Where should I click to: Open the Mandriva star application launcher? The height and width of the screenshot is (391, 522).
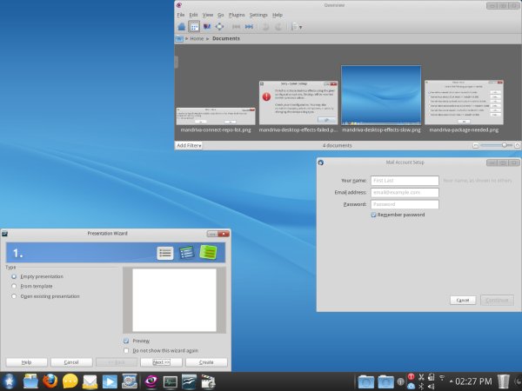click(x=9, y=381)
